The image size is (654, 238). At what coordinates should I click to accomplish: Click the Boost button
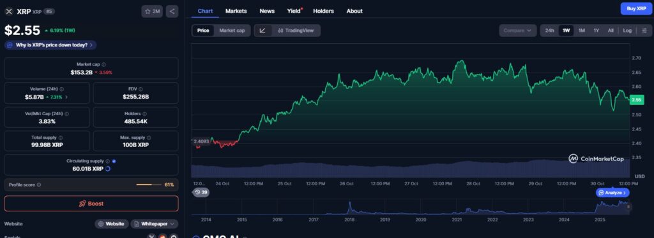pos(91,204)
